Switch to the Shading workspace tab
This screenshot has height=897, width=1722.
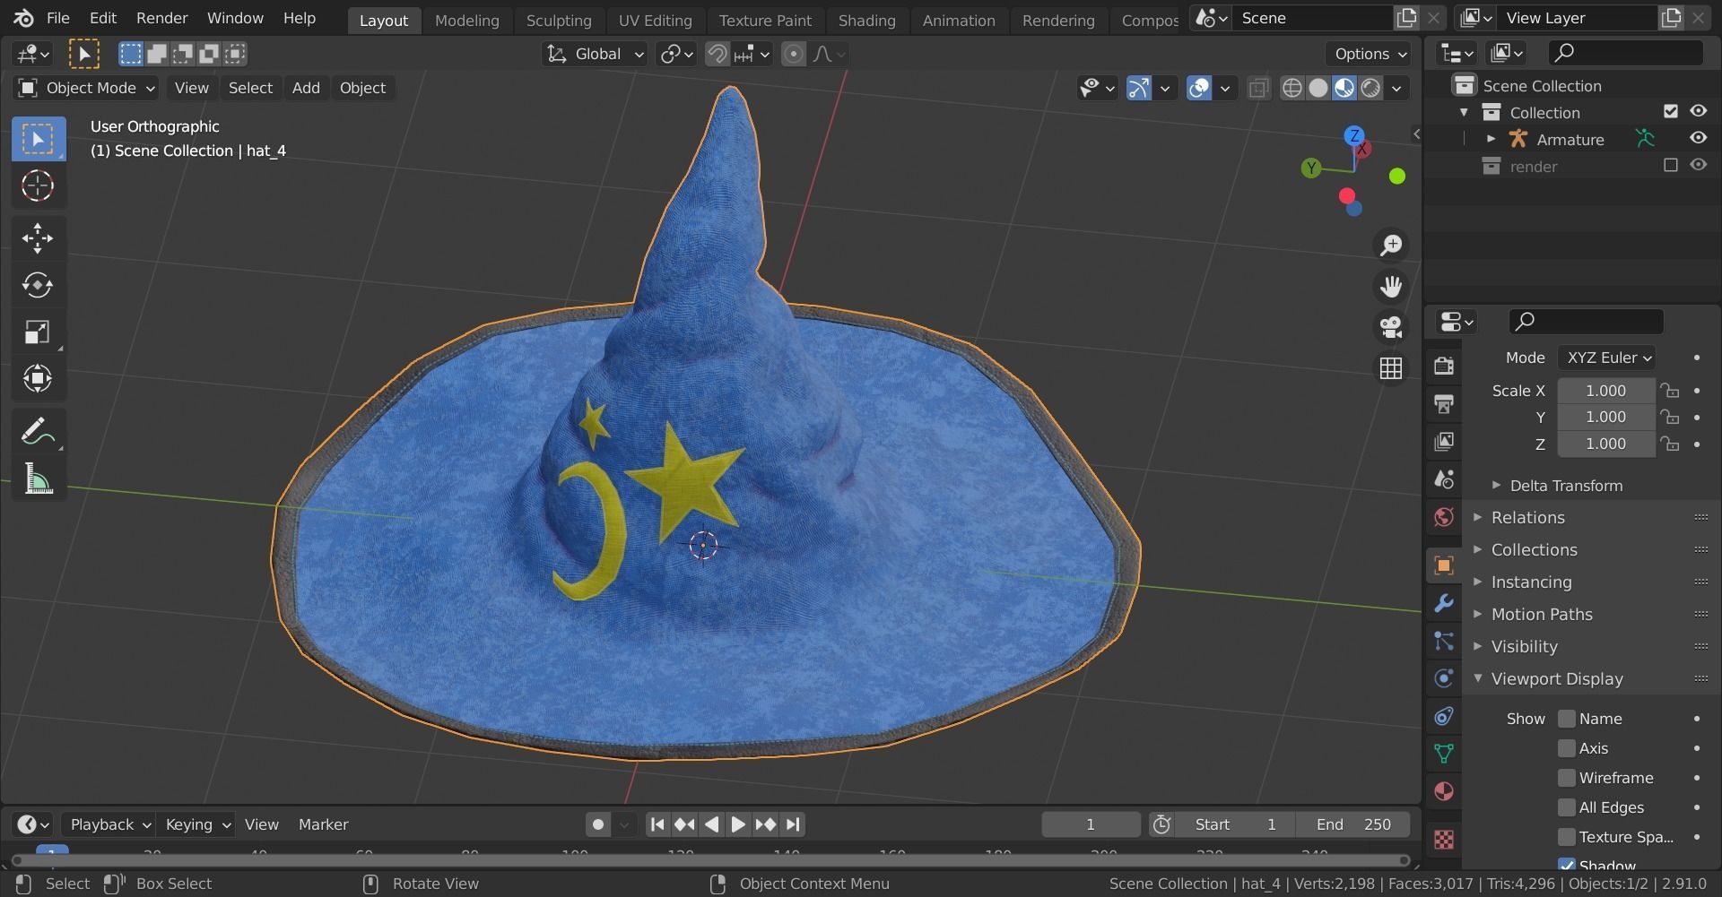point(866,20)
